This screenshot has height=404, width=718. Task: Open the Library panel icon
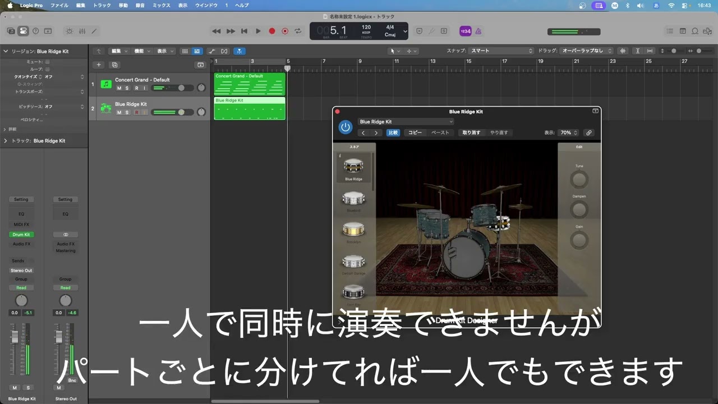coord(11,31)
